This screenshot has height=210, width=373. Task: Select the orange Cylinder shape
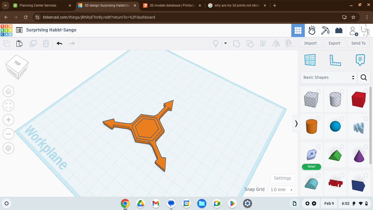tap(311, 126)
